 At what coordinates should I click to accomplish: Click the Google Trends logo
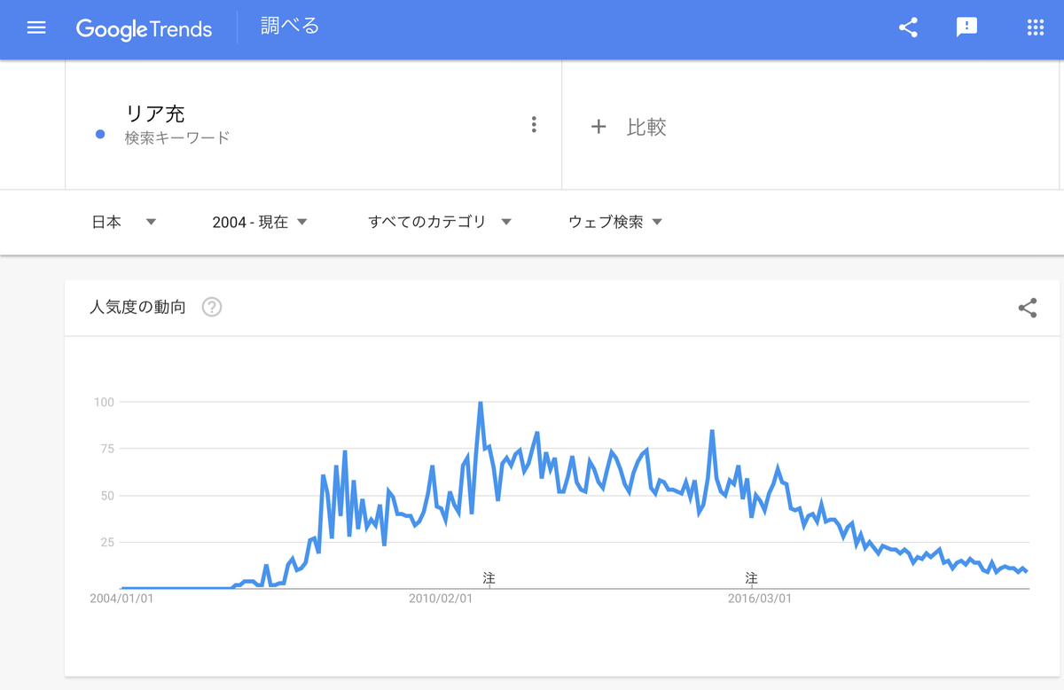click(145, 29)
